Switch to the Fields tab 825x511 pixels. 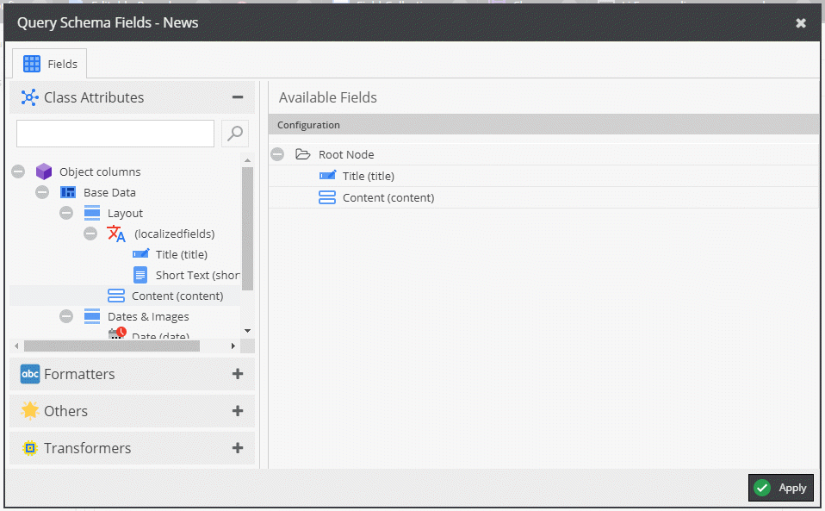[50, 64]
